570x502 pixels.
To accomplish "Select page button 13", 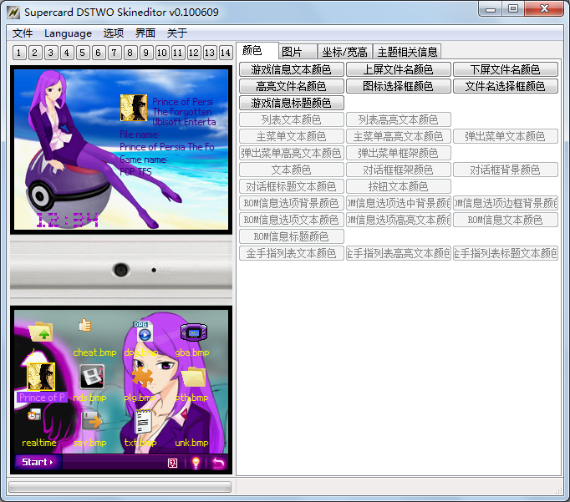I will pyautogui.click(x=210, y=53).
